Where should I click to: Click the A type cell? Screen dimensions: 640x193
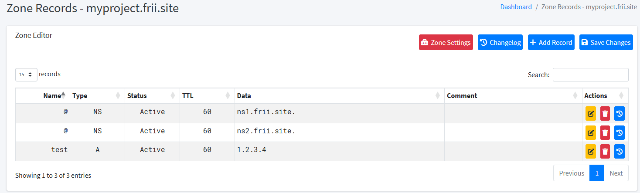(97, 151)
